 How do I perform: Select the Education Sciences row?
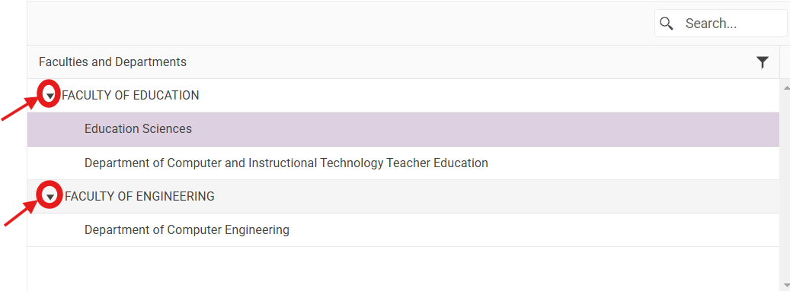click(403, 129)
